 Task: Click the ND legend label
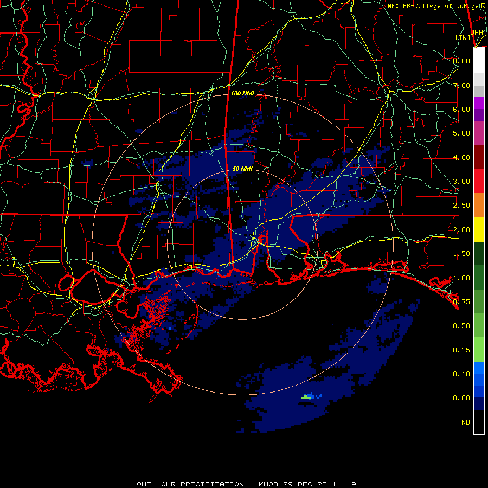click(466, 422)
